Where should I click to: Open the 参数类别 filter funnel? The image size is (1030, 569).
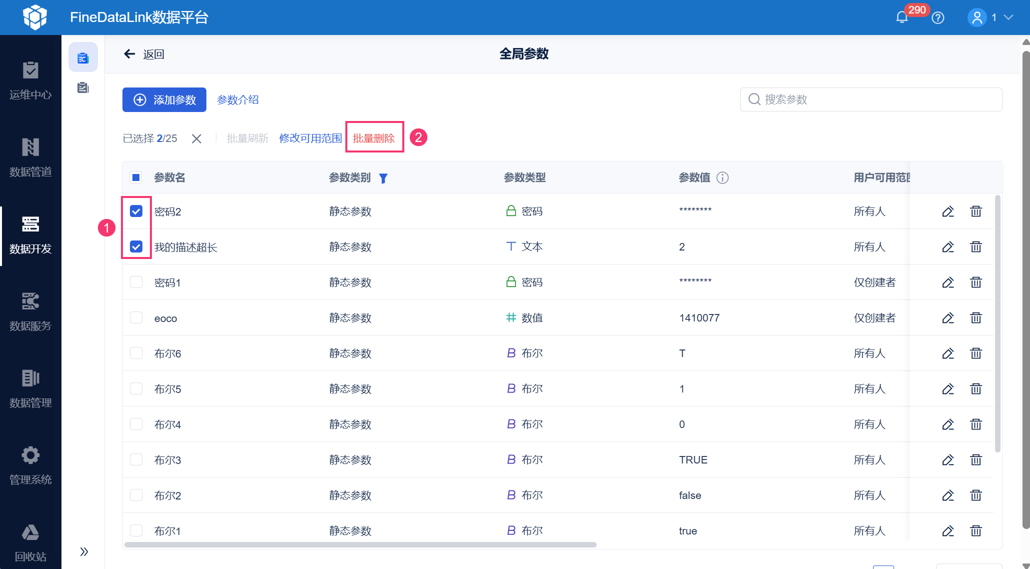383,178
